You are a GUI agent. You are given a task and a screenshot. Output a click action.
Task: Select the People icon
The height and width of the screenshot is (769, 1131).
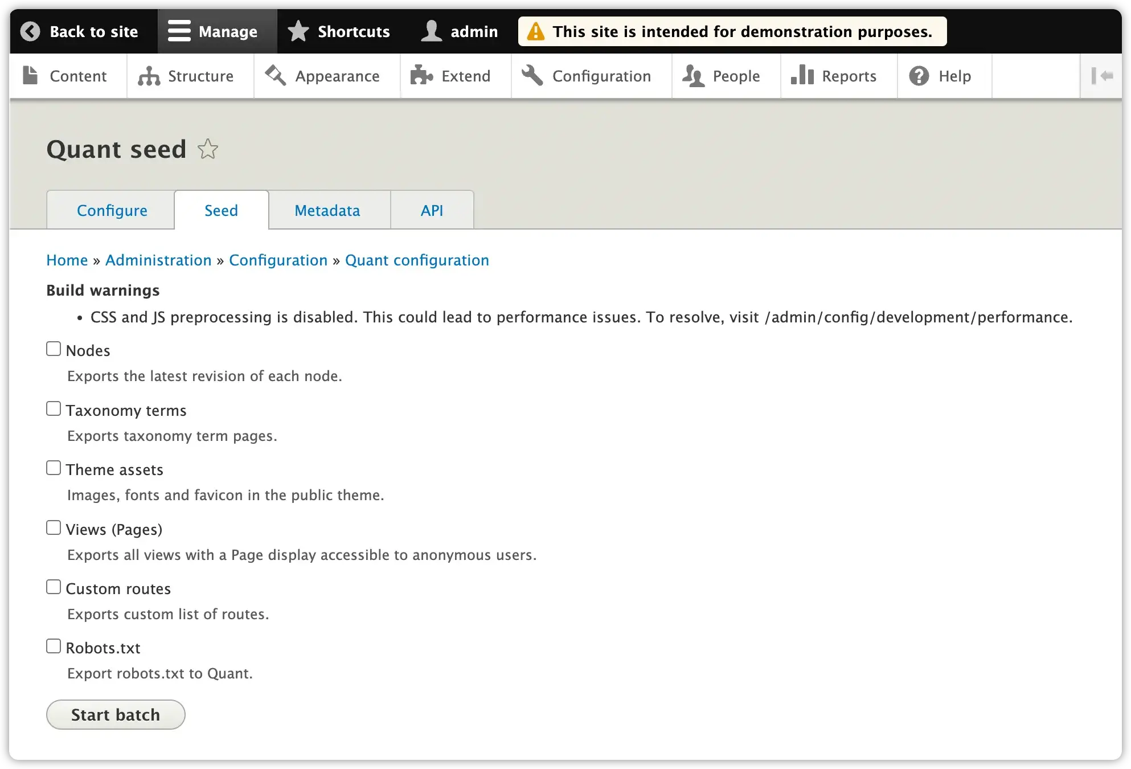point(694,76)
